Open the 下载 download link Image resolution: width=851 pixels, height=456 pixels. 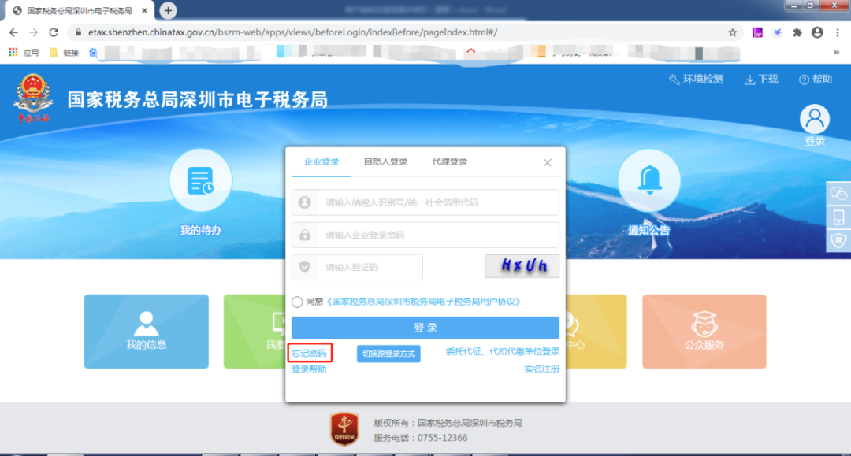pyautogui.click(x=761, y=80)
